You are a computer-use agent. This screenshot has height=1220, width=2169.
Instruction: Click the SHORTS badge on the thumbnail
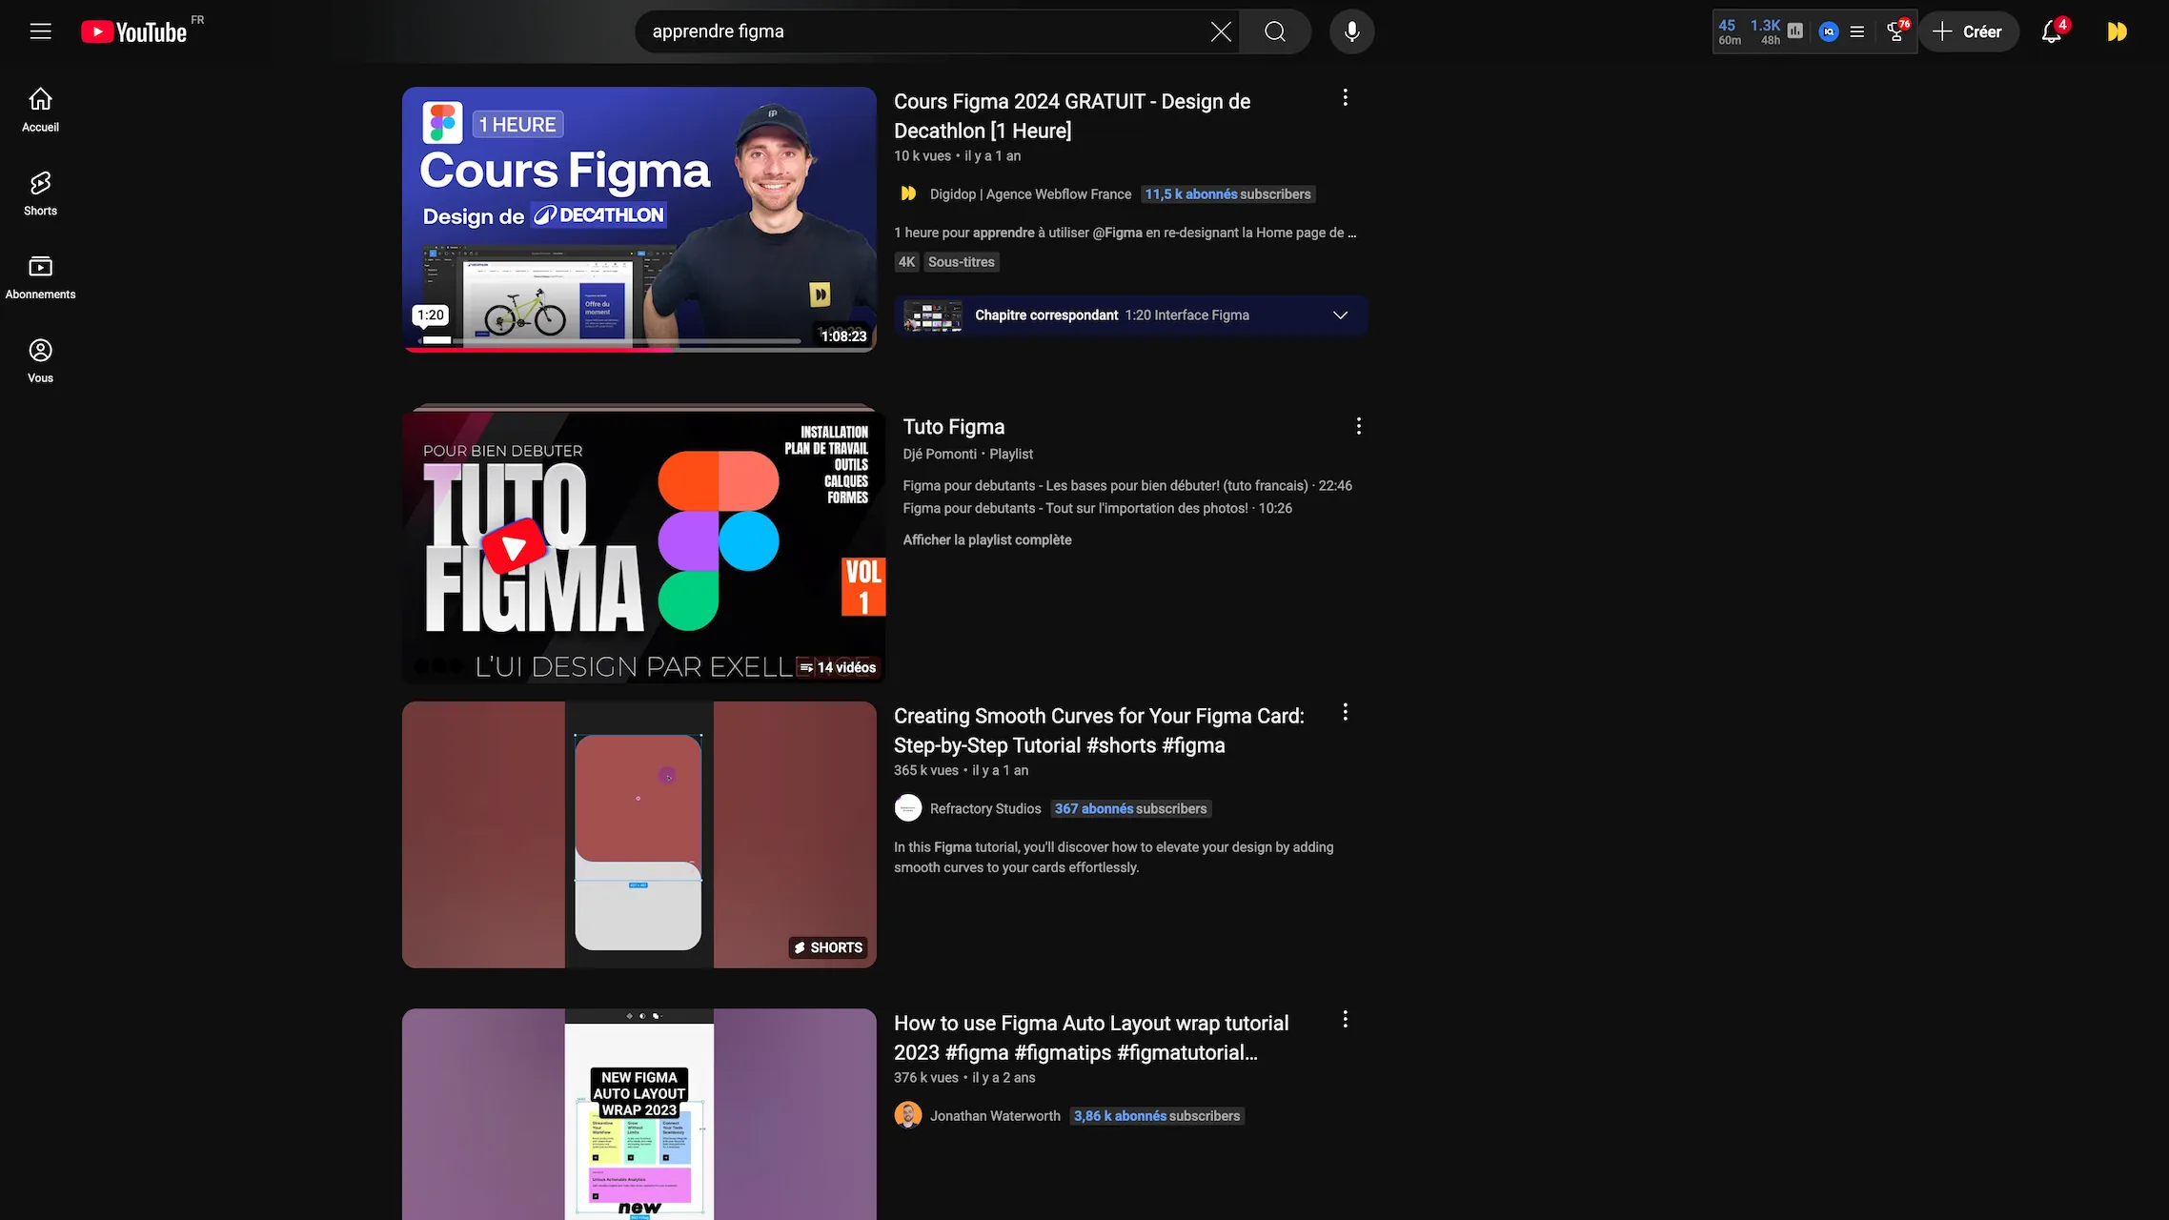tap(828, 947)
